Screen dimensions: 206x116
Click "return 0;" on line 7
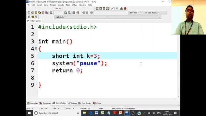pos(67,71)
